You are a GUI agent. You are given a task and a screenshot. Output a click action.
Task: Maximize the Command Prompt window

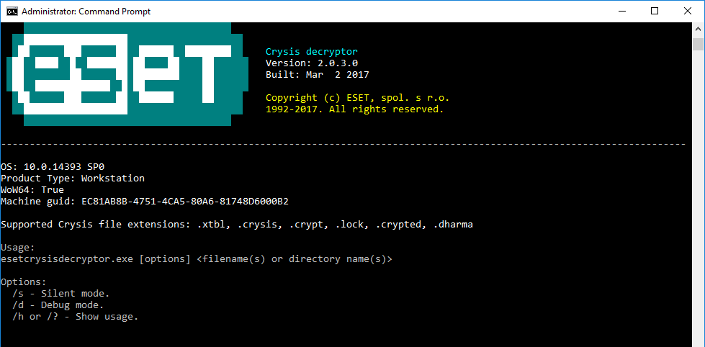tap(655, 12)
